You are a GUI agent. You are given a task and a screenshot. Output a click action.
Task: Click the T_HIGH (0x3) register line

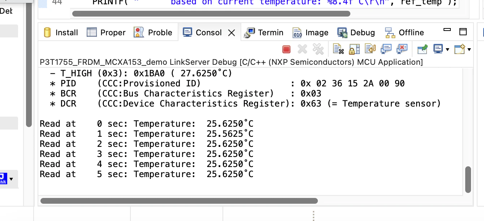coord(141,73)
